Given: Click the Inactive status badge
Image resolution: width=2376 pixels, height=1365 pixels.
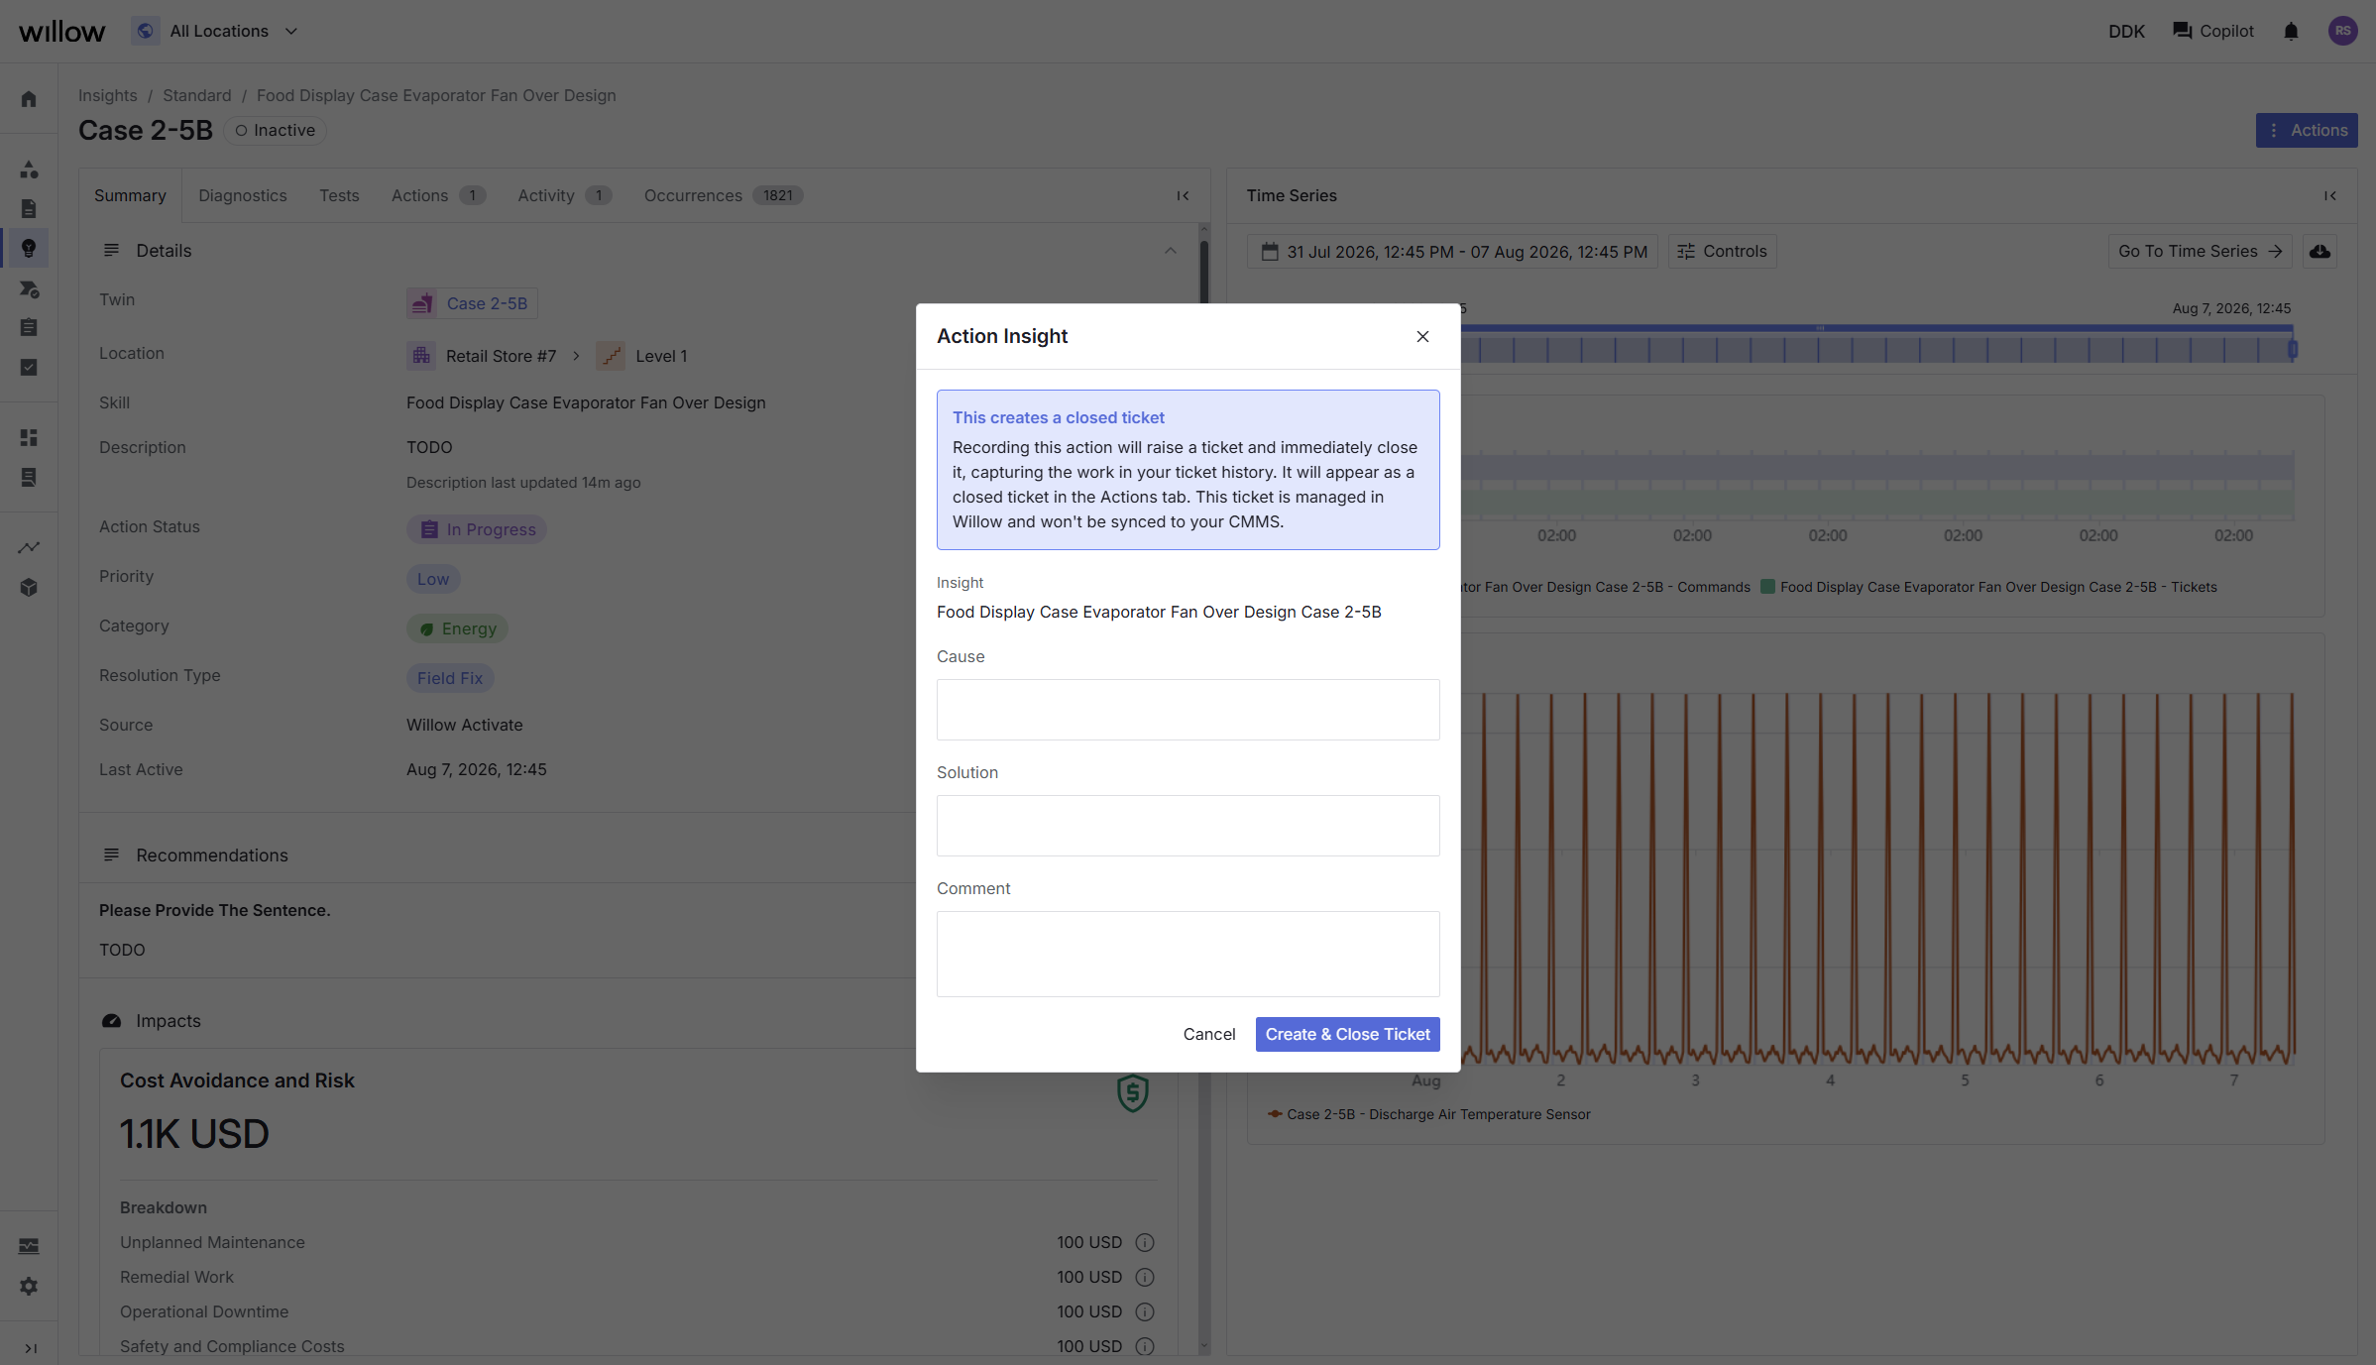Looking at the screenshot, I should pyautogui.click(x=276, y=130).
